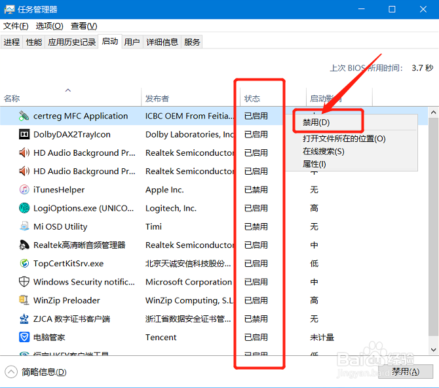Image resolution: width=439 pixels, height=388 pixels.
Task: Click the vertical scrollbar thumb
Action: pos(433,226)
